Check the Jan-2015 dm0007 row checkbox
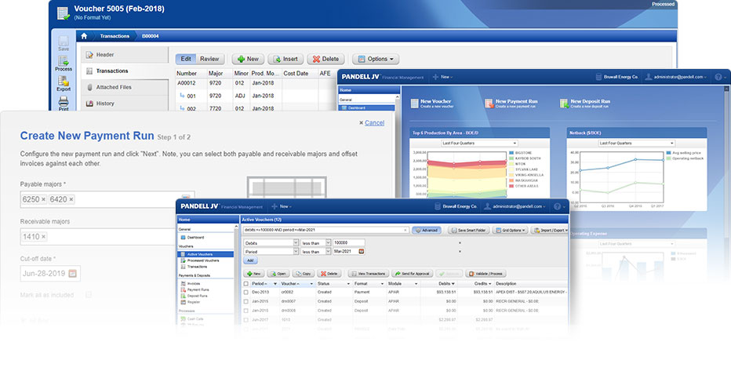Viewport: 731px width, 382px height. click(x=246, y=302)
